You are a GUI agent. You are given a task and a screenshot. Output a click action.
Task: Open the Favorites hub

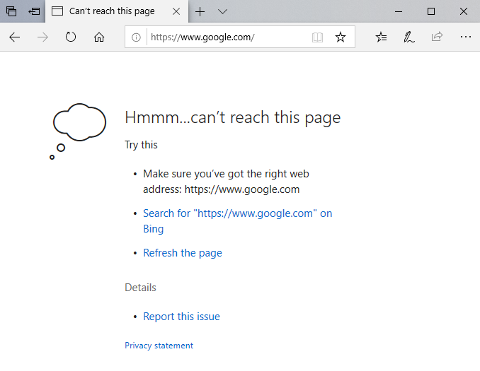(381, 37)
